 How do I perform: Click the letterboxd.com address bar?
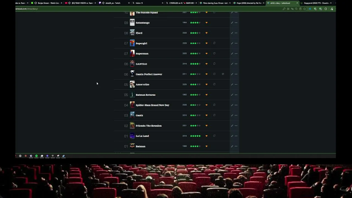[x=148, y=9]
